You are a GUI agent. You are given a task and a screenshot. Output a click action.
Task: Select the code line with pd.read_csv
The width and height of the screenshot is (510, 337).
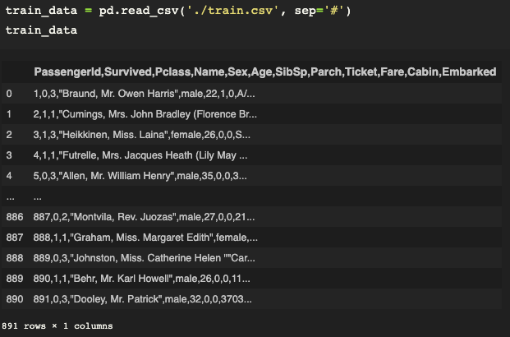178,11
